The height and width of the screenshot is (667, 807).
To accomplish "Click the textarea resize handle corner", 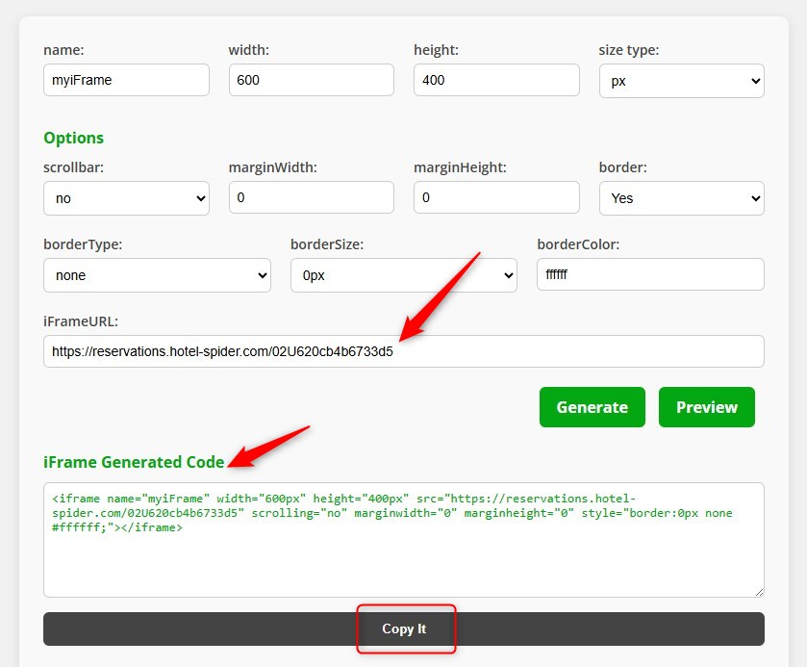I will tap(758, 591).
